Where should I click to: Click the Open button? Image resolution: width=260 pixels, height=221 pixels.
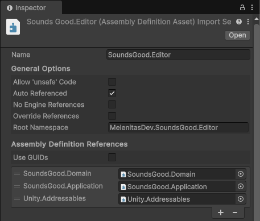point(237,35)
